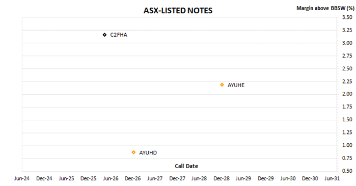Viewport: 356px width, 186px height.
Task: Click the Dec-29 x-axis label
Action: pyautogui.click(x=266, y=179)
